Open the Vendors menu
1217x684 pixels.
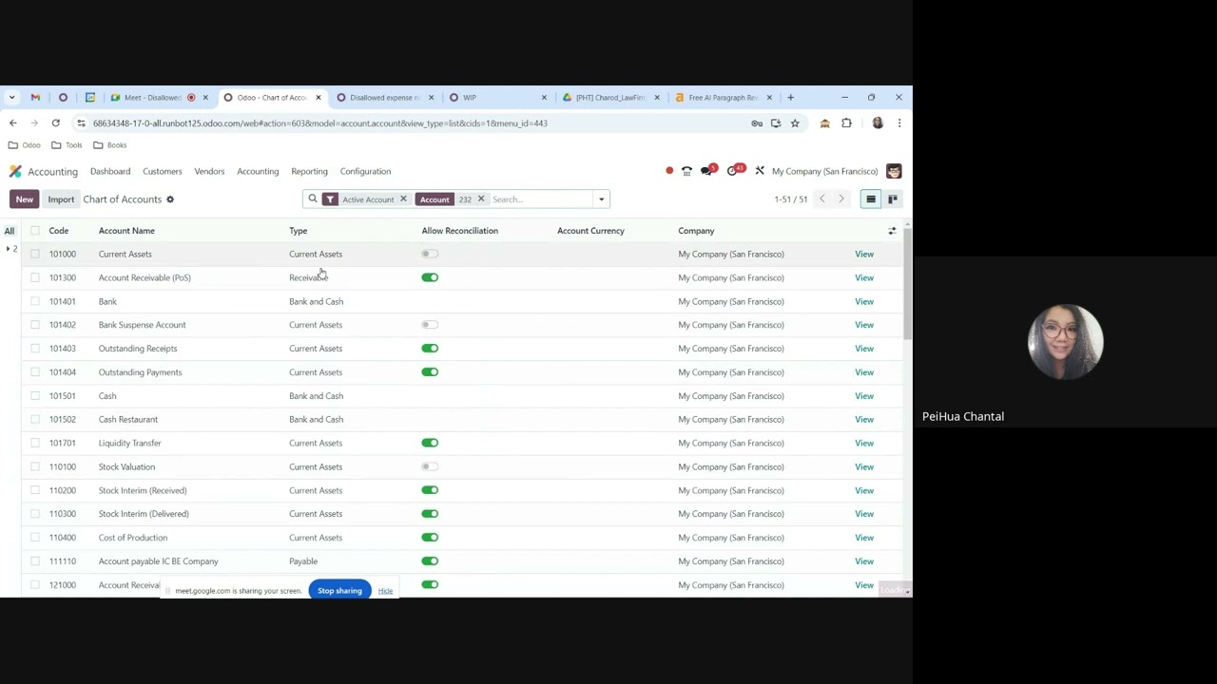tap(209, 171)
